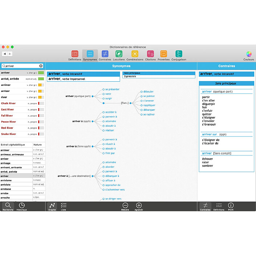Show Historique panel

coord(21,206)
